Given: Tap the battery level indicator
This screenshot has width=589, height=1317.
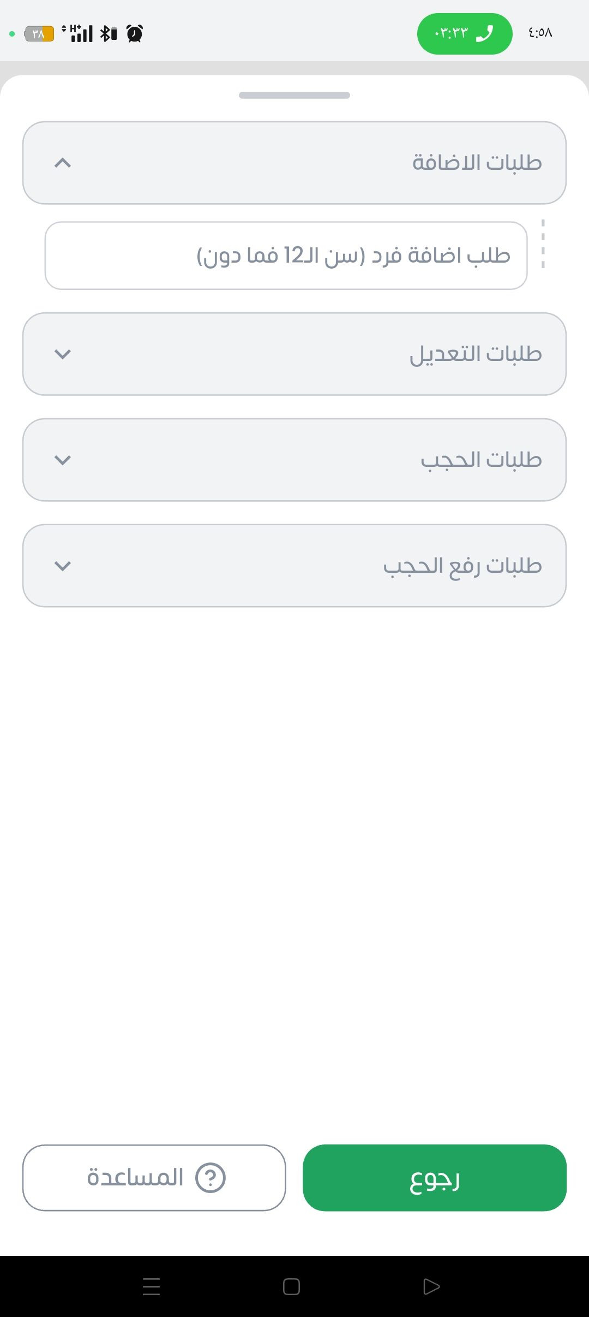Looking at the screenshot, I should (x=39, y=34).
